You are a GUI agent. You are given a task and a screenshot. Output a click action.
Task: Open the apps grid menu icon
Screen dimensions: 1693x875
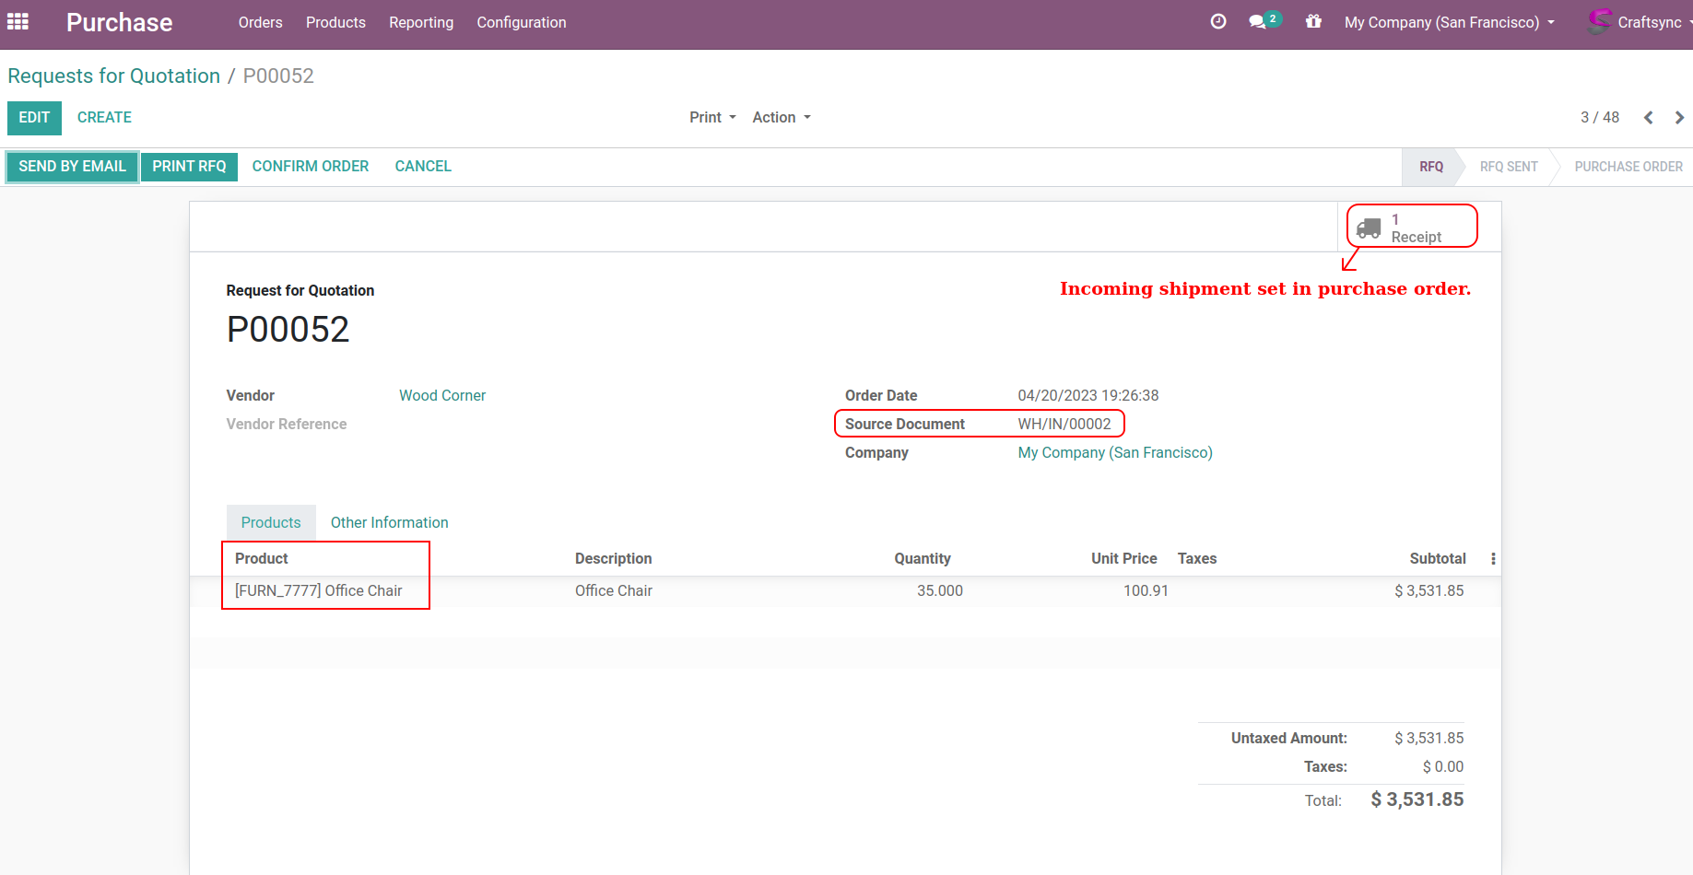coord(18,21)
